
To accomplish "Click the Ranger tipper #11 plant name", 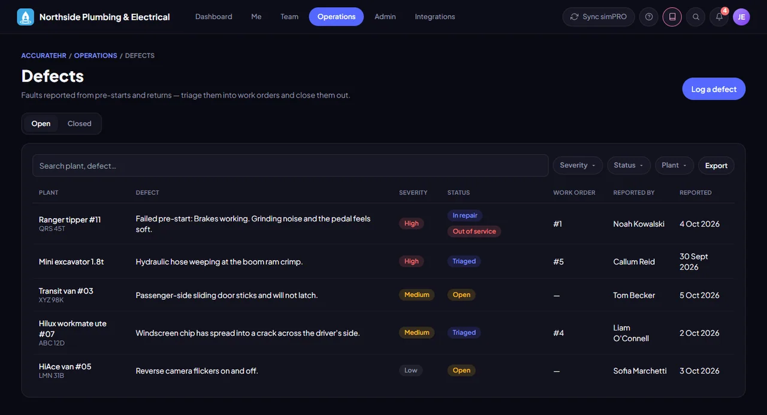I will coord(70,220).
